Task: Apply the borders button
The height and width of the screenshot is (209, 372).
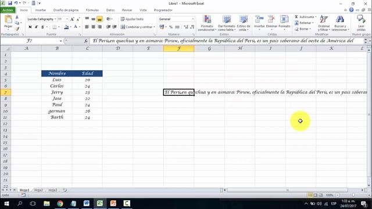Action: click(x=54, y=27)
